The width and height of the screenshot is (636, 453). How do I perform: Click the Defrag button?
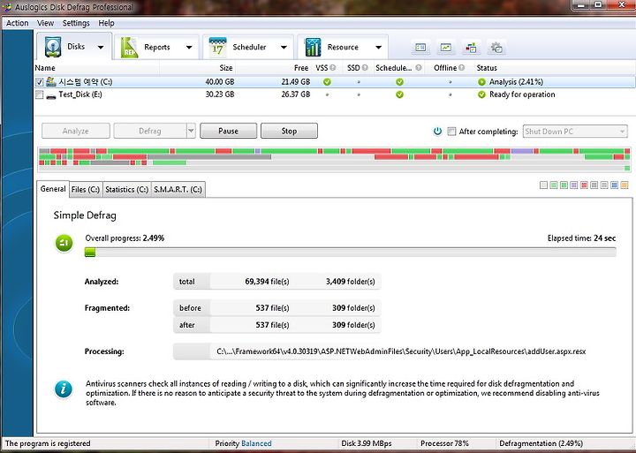click(150, 131)
